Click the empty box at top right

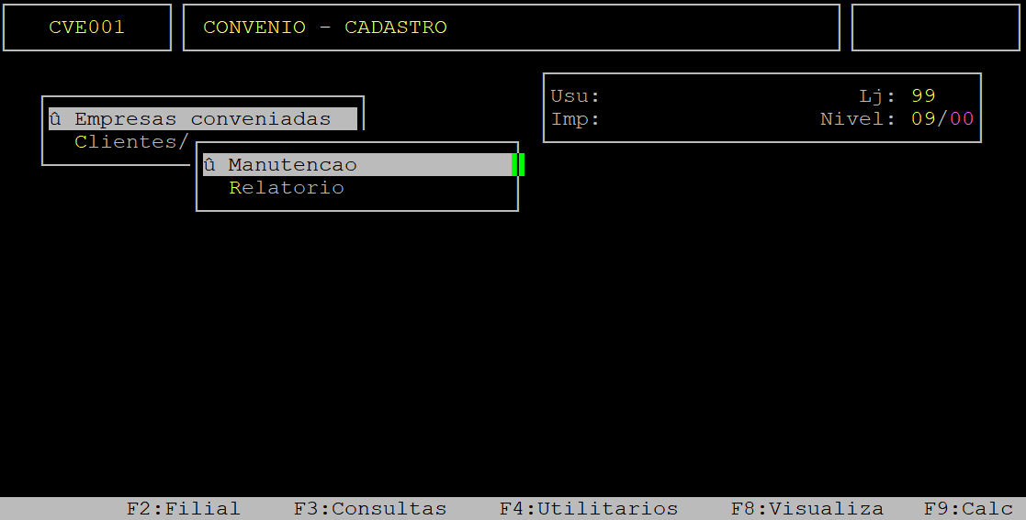tap(936, 28)
